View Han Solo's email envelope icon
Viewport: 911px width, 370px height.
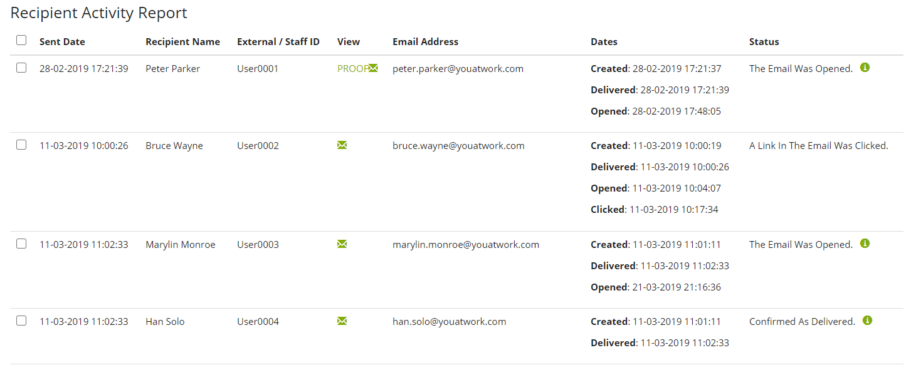pyautogui.click(x=342, y=321)
